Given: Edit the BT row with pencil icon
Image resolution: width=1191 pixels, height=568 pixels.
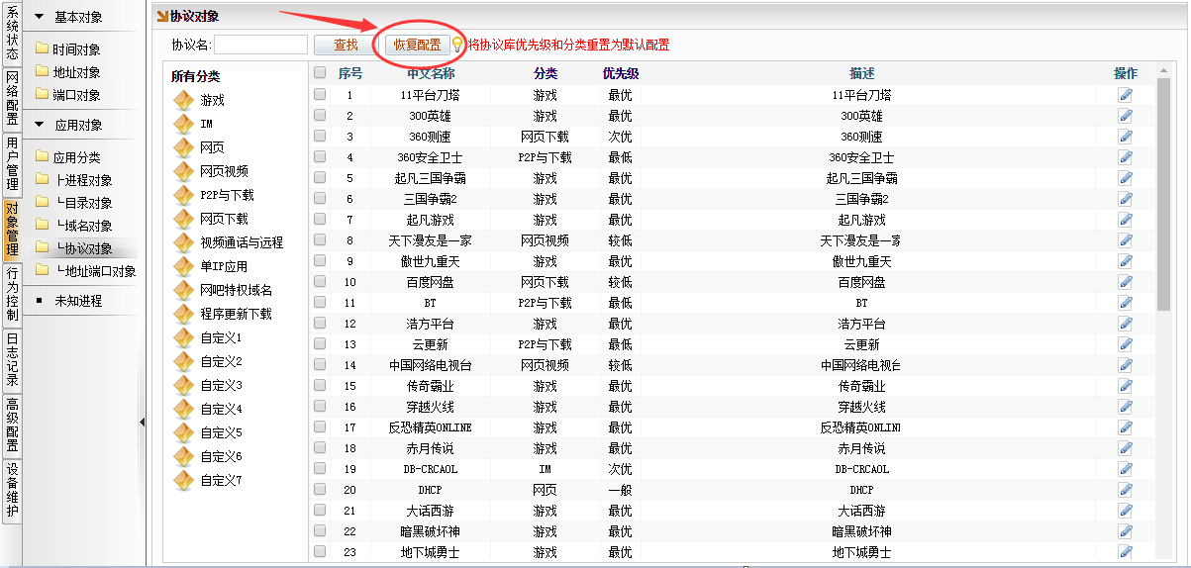Looking at the screenshot, I should 1126,303.
